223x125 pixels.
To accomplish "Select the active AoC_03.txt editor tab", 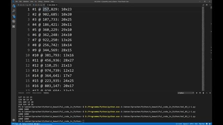I will coord(52,5).
